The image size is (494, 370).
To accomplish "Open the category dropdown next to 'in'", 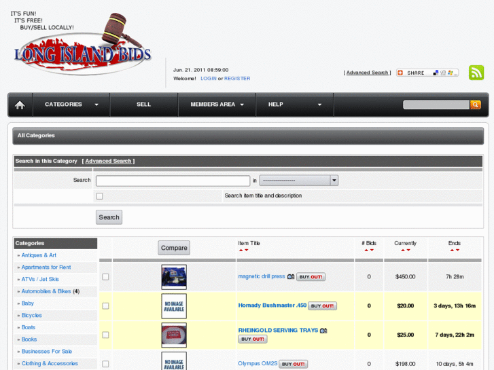I will click(x=299, y=181).
